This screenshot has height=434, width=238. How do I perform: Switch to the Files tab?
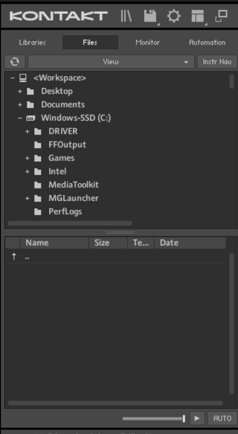pyautogui.click(x=90, y=42)
